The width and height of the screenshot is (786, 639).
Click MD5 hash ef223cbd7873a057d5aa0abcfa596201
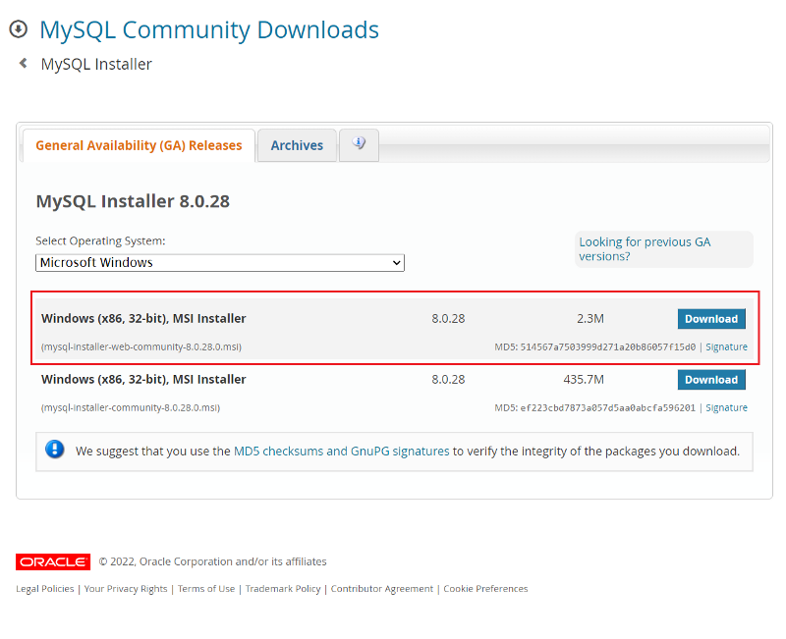607,407
